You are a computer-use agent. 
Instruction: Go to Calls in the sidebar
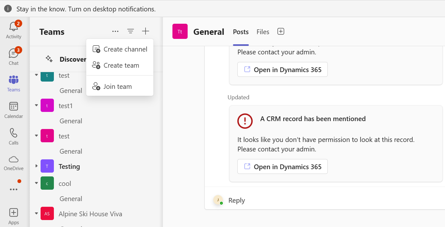(x=14, y=133)
